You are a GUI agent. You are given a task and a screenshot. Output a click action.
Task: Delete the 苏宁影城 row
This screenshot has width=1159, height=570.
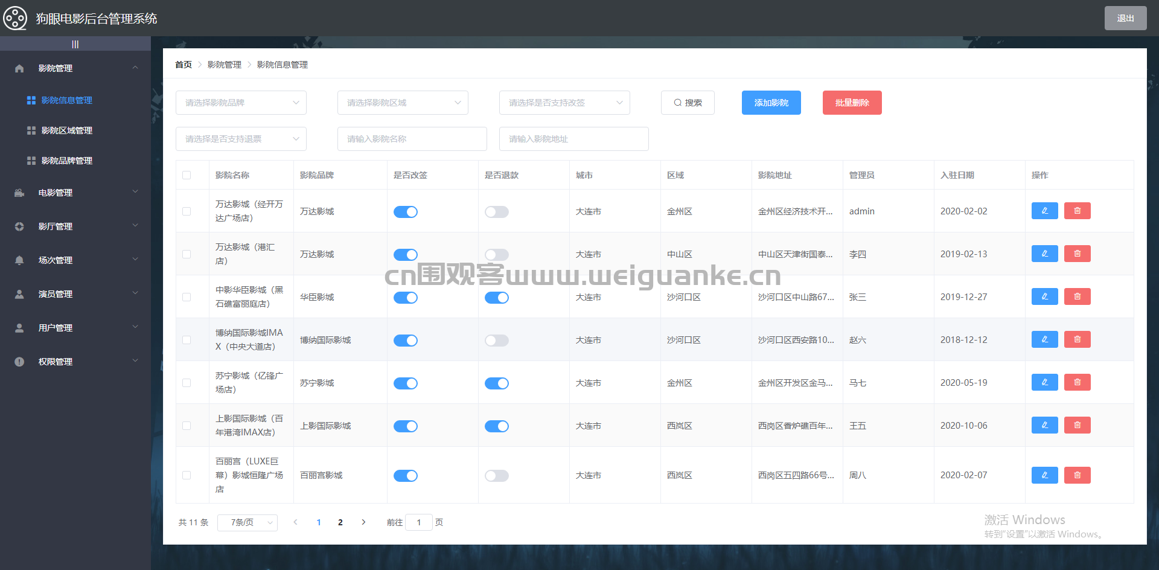tap(1078, 382)
